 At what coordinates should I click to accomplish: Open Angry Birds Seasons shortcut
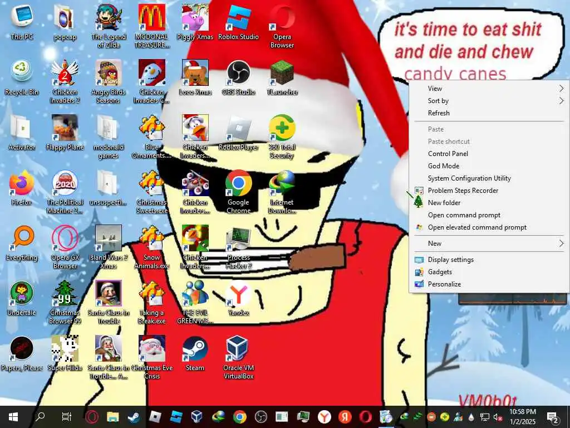click(109, 81)
